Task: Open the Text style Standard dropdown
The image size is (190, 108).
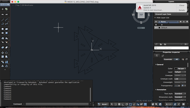Action: pyautogui.click(x=180, y=94)
